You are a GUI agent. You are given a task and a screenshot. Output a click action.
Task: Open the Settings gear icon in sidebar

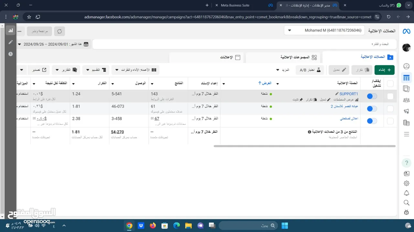pos(406,183)
